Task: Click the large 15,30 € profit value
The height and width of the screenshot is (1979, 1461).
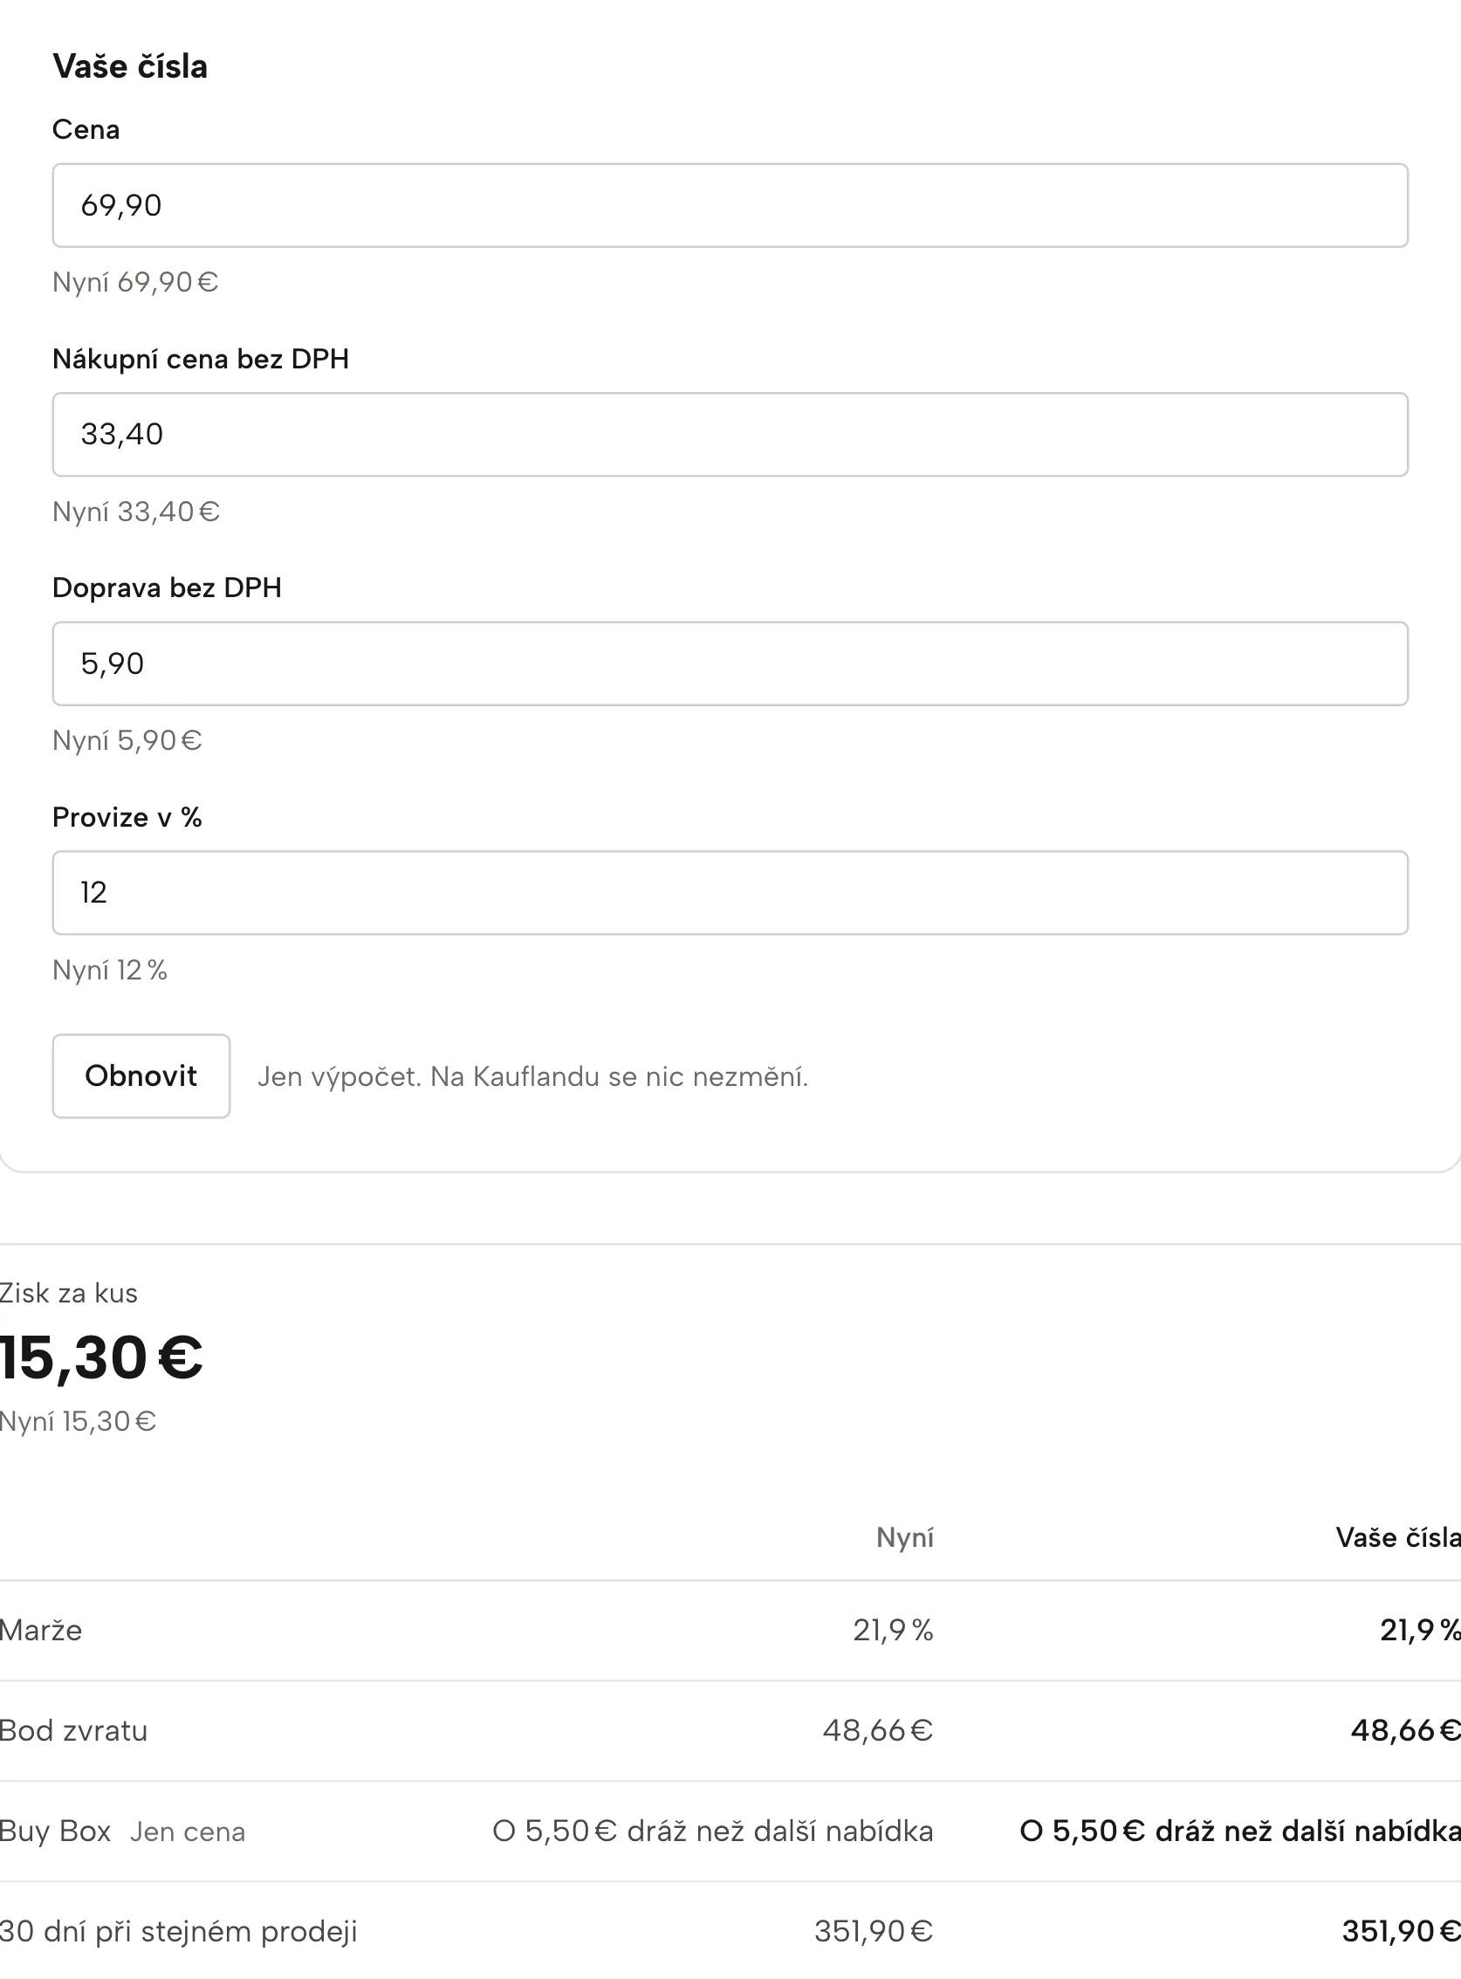Action: coord(102,1357)
